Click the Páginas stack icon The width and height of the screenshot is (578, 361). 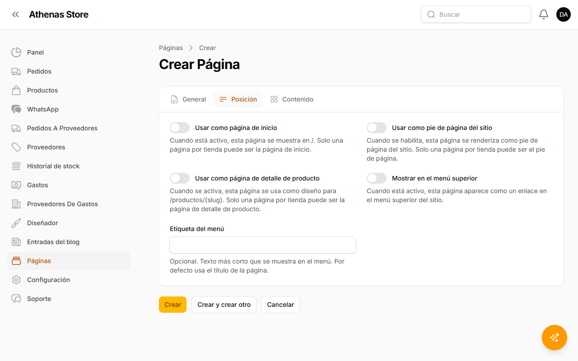click(16, 261)
